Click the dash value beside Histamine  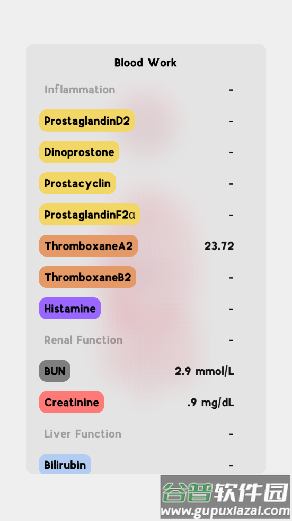pyautogui.click(x=232, y=309)
